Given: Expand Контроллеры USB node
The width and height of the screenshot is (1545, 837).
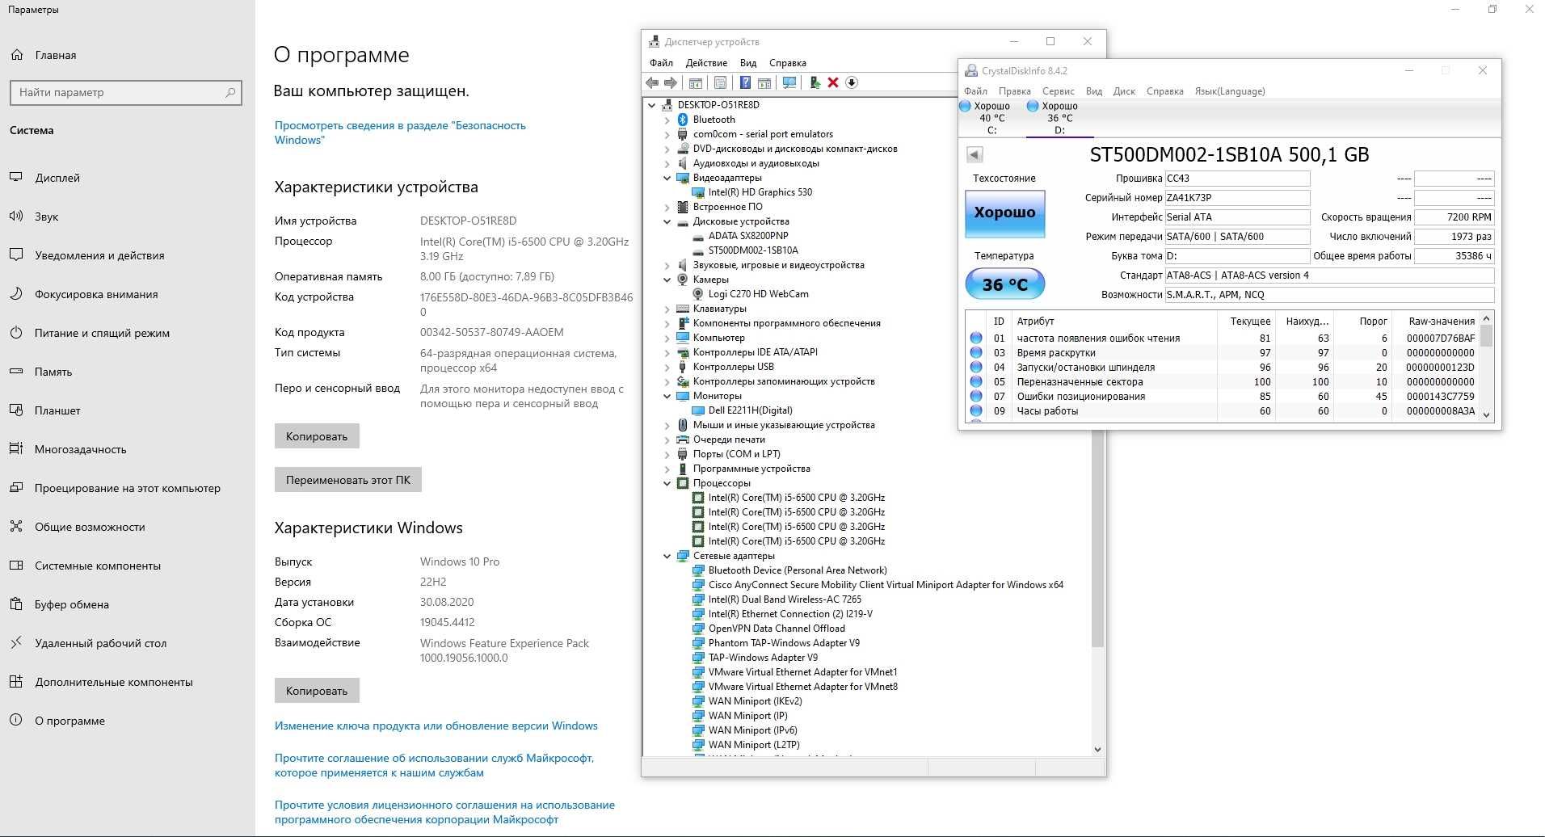Looking at the screenshot, I should point(667,367).
